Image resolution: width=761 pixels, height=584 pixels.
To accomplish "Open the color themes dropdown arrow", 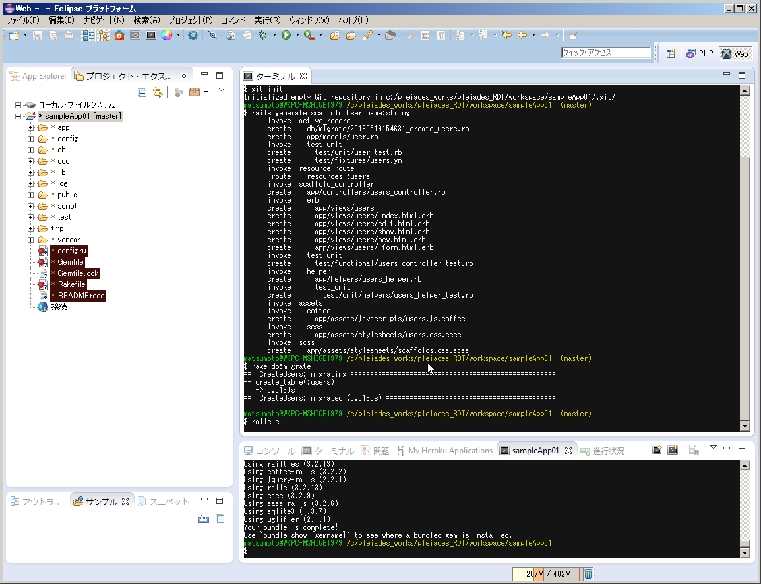I will click(x=178, y=35).
